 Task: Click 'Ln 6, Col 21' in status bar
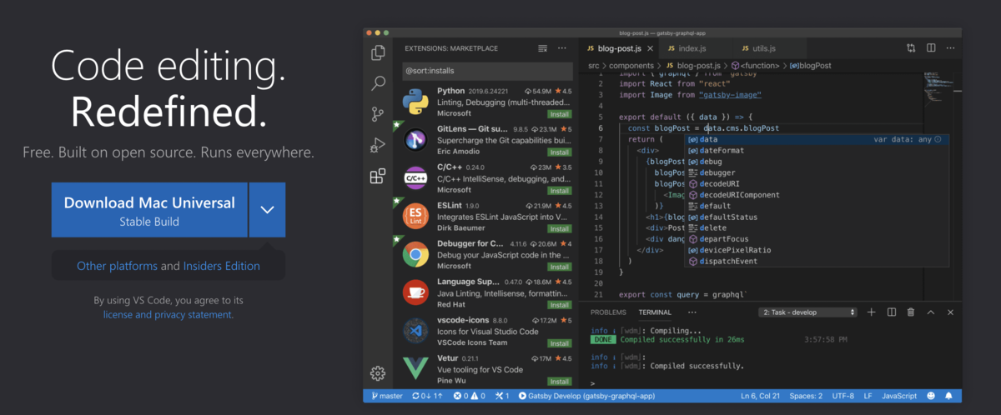tap(760, 396)
